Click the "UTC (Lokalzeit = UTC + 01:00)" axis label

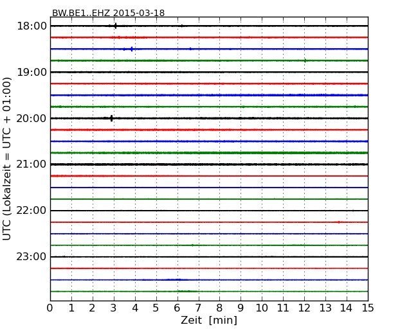pyautogui.click(x=7, y=159)
